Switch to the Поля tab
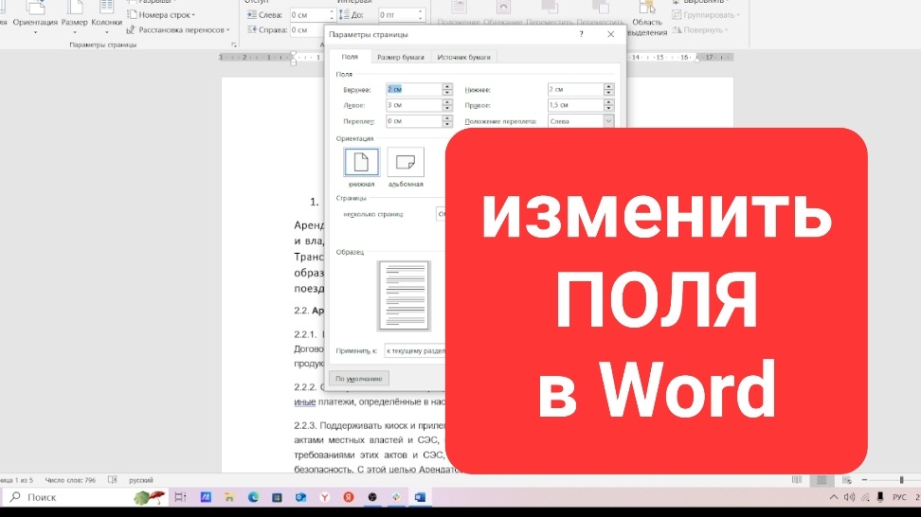921x517 pixels. 350,57
